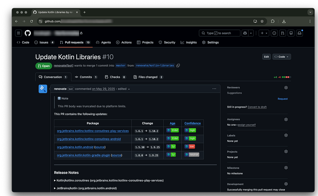Click the search input field
This screenshot has height=196, width=318.
coord(220,33)
